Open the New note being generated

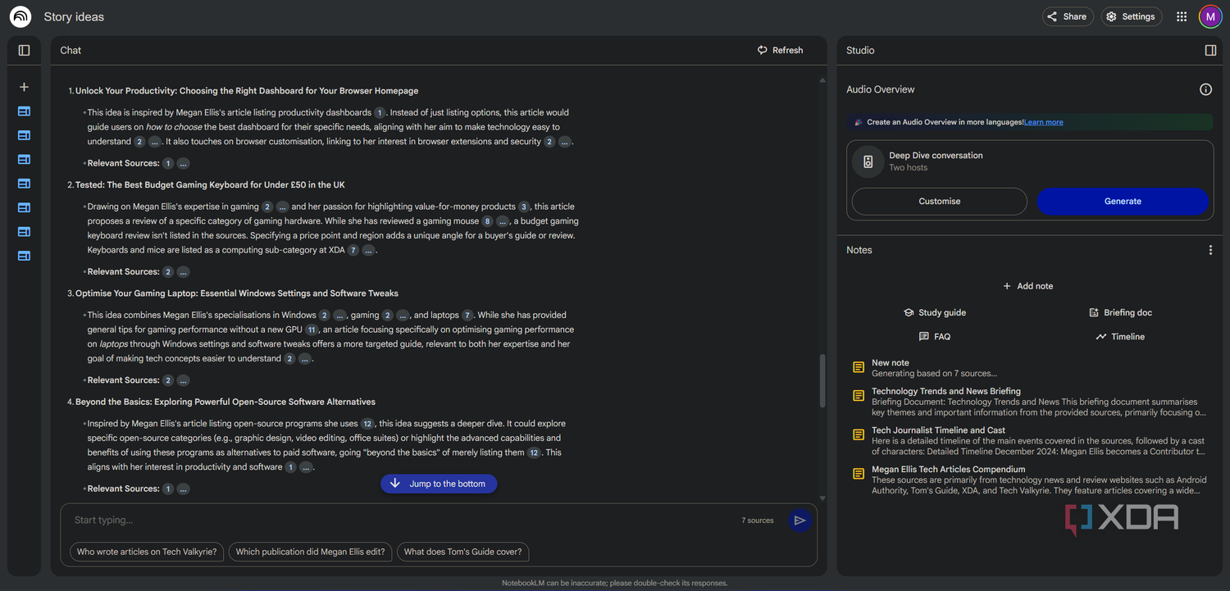(x=1028, y=367)
